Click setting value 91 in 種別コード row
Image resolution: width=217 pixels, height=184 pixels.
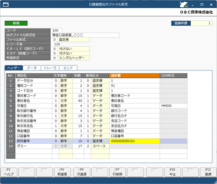(134, 86)
